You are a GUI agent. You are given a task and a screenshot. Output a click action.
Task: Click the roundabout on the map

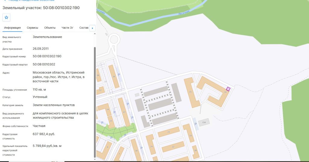[x=114, y=40]
